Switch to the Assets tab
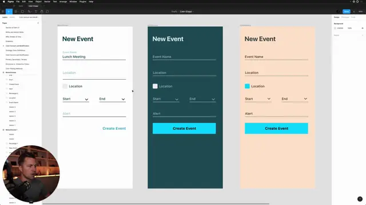 click(12, 17)
